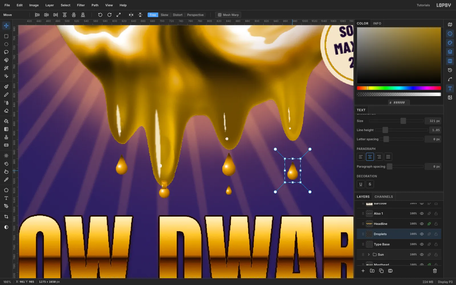Toggle underline decoration
Viewport: 456px width, 285px height.
pos(361,184)
